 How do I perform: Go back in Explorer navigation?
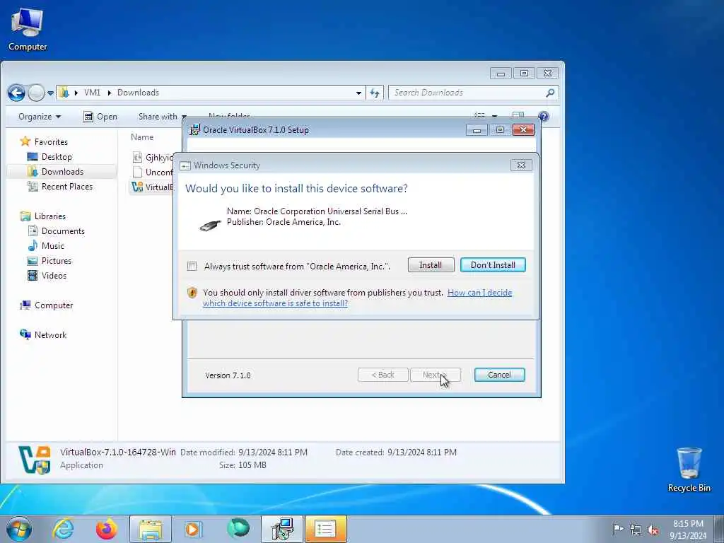point(16,93)
